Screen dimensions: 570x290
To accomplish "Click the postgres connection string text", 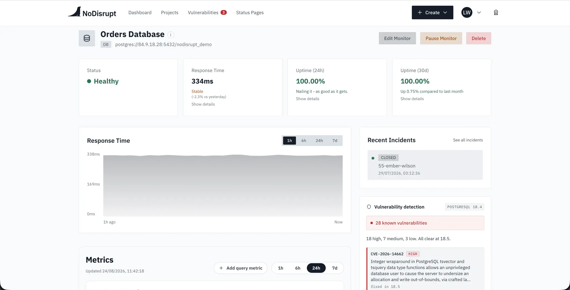I will [x=163, y=45].
